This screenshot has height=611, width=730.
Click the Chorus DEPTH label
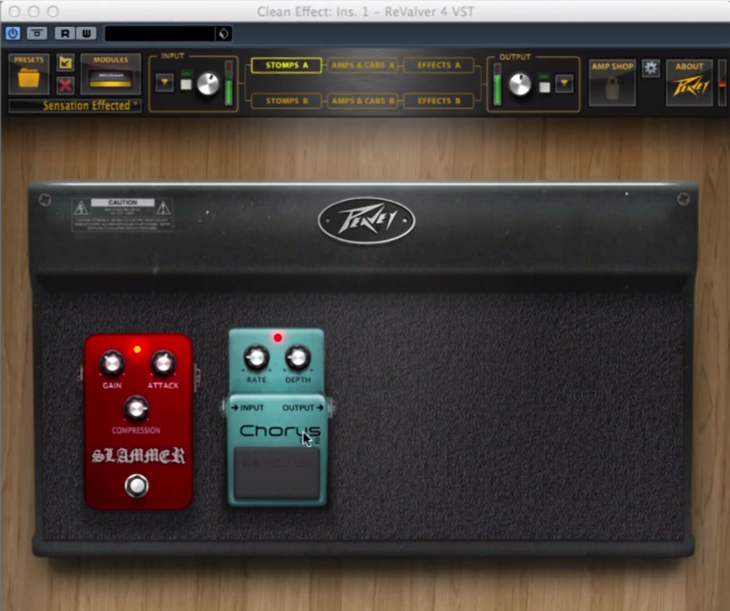[x=298, y=380]
